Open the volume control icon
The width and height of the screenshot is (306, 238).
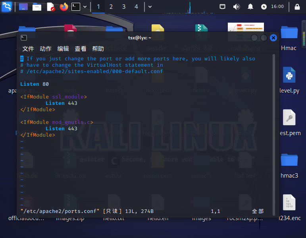point(236,7)
